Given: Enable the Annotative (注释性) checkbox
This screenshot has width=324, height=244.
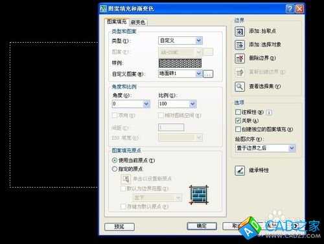Looking at the screenshot, I should coord(238,112).
